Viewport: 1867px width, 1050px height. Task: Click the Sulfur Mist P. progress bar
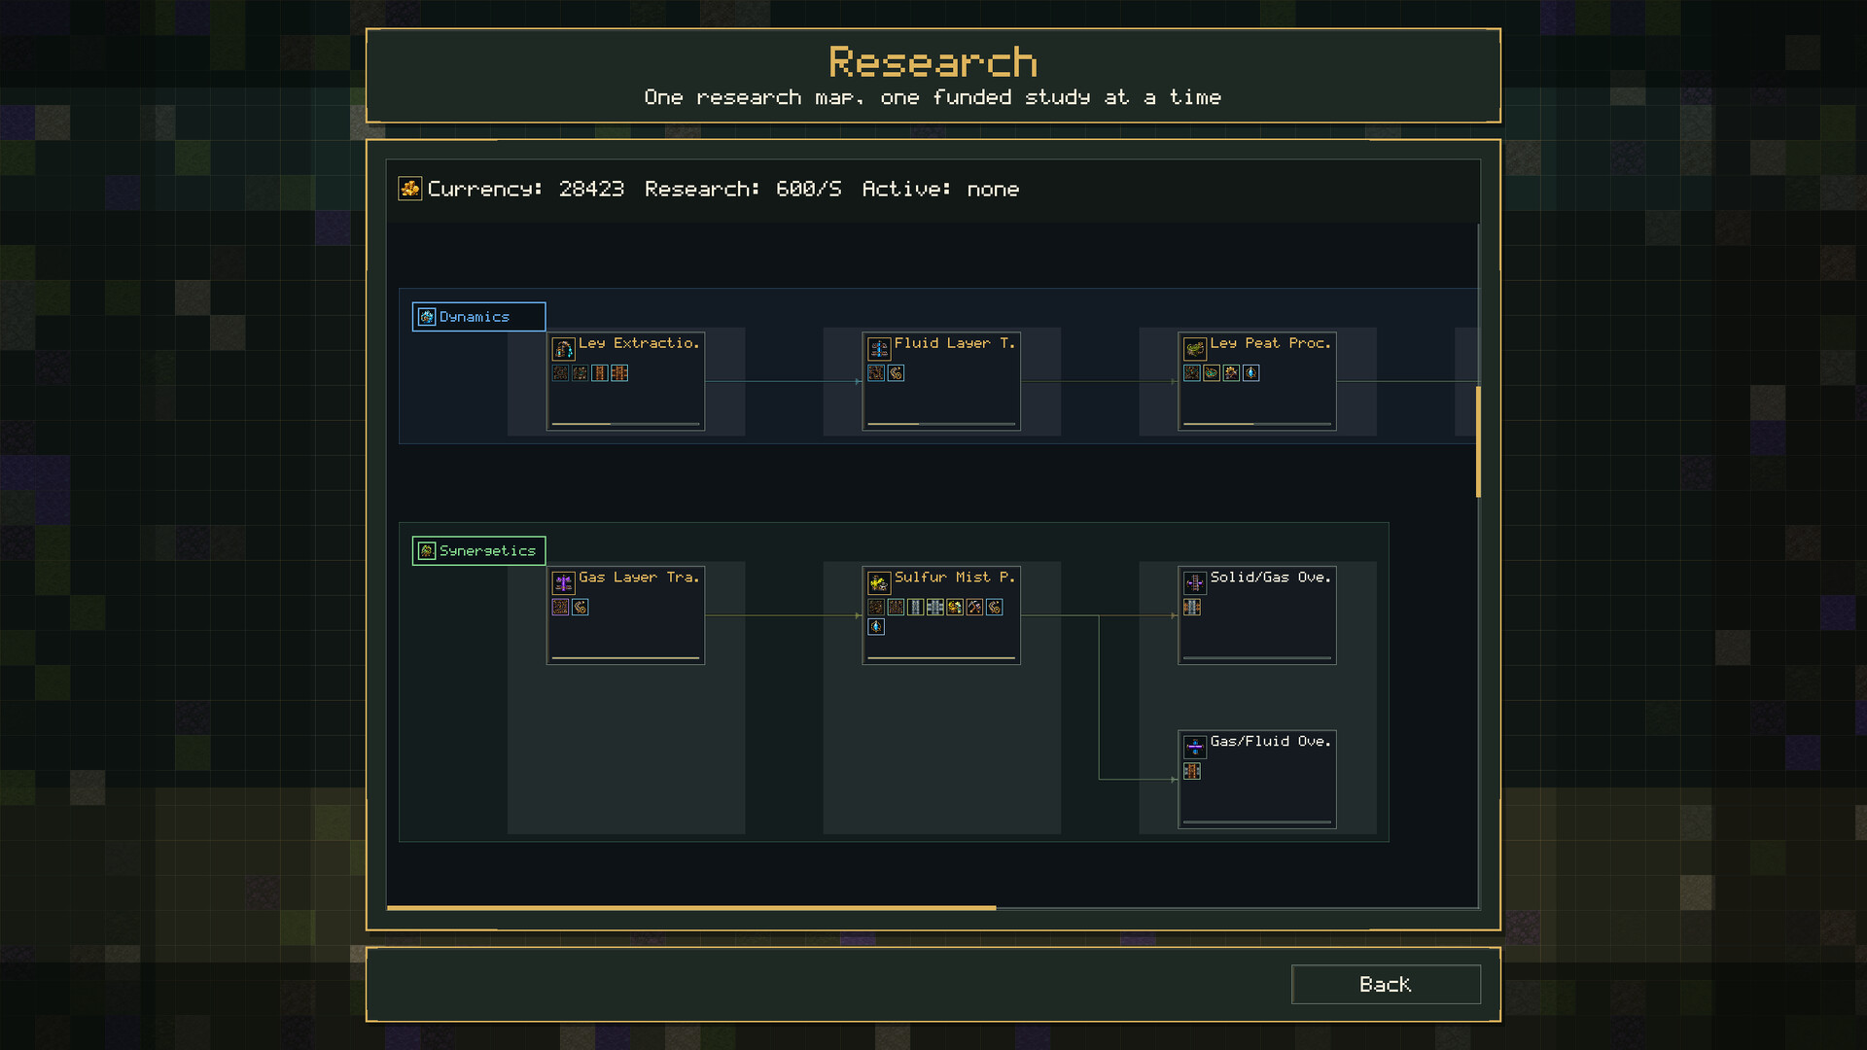point(941,658)
